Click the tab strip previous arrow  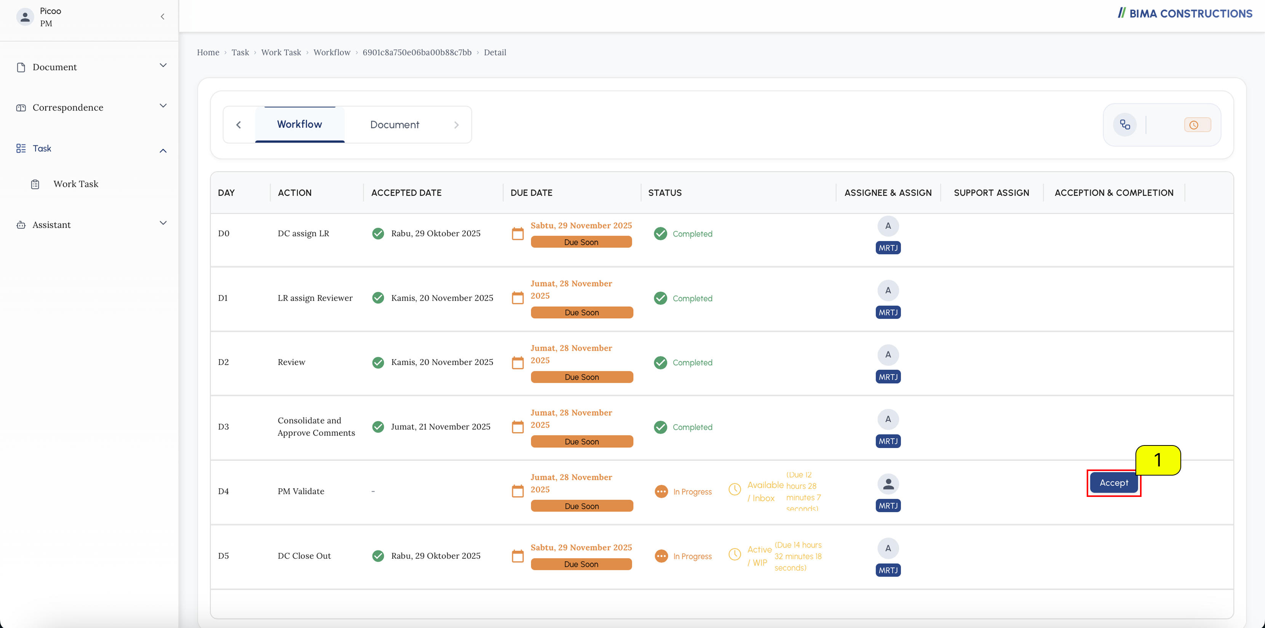coord(239,125)
